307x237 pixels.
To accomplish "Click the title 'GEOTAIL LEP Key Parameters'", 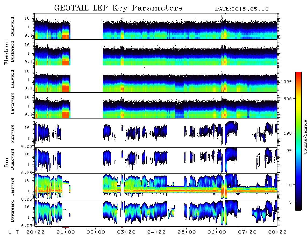I will tap(118, 8).
